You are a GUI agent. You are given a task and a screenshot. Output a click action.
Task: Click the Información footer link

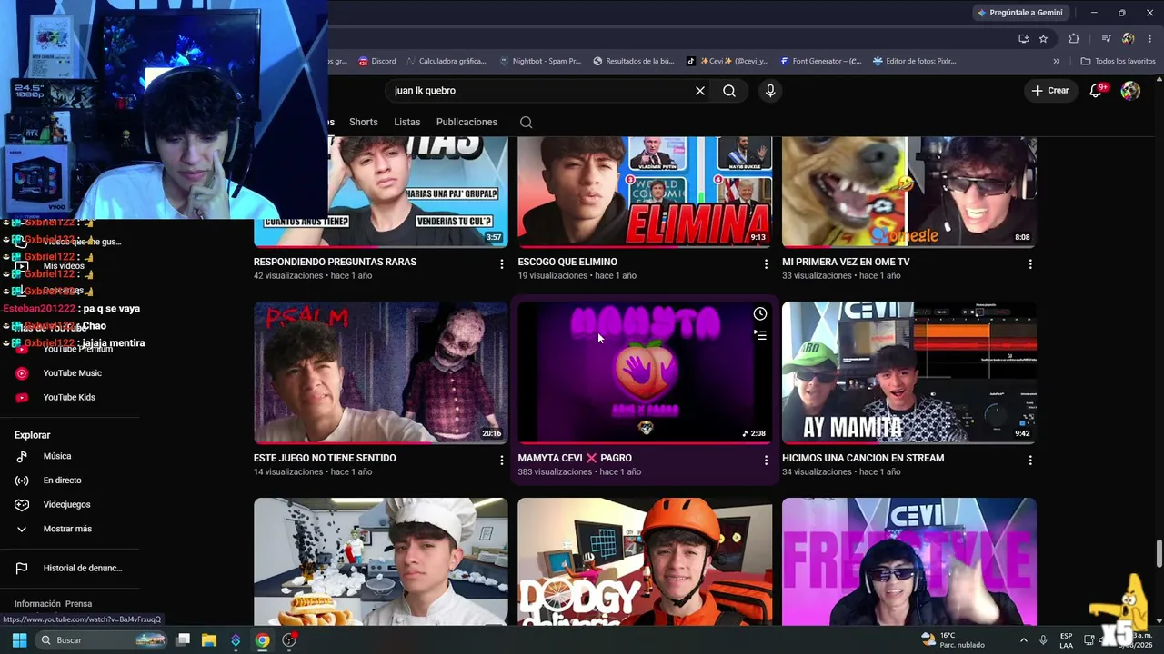(37, 604)
